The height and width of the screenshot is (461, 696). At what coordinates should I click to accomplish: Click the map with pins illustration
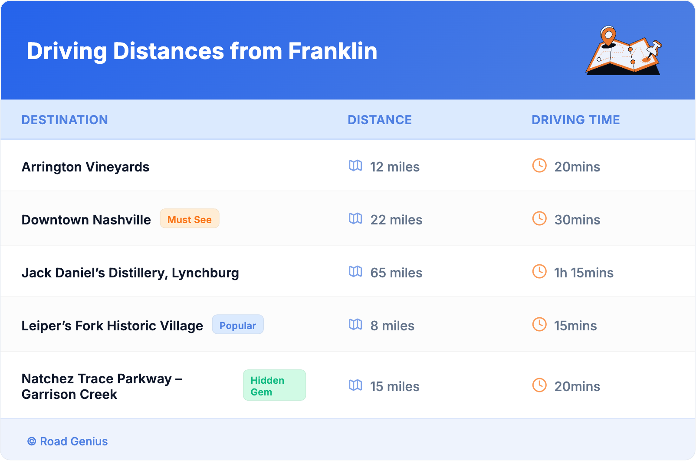[624, 51]
